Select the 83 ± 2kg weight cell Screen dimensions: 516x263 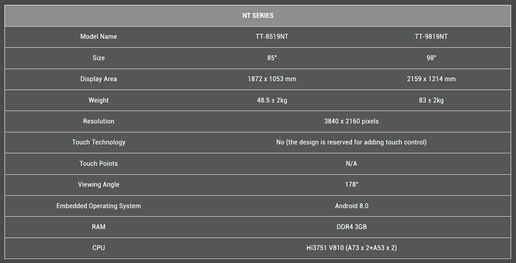[x=431, y=100]
